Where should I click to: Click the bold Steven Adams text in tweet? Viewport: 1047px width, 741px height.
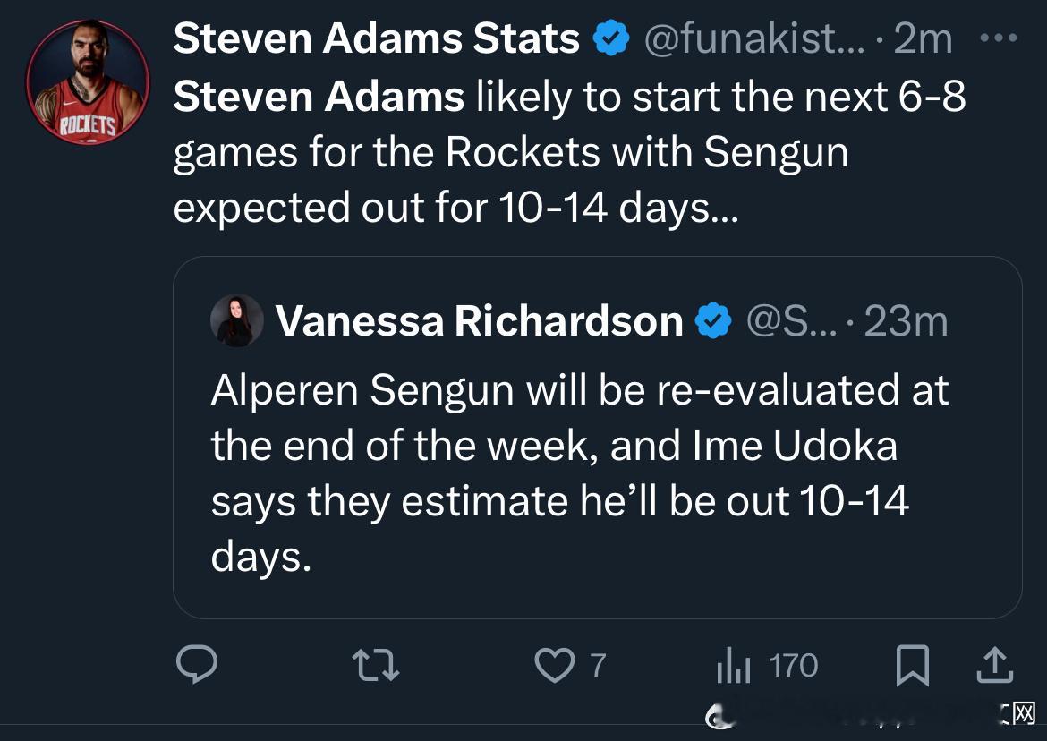(319, 97)
